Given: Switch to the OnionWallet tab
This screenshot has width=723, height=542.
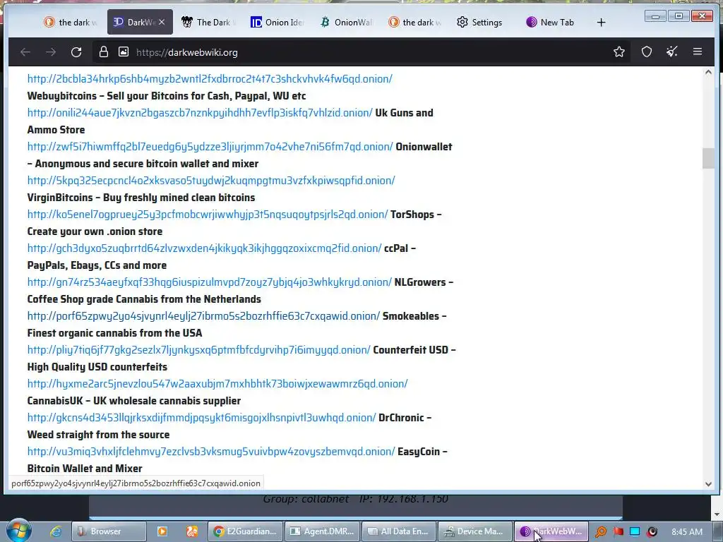Looking at the screenshot, I should click(346, 22).
